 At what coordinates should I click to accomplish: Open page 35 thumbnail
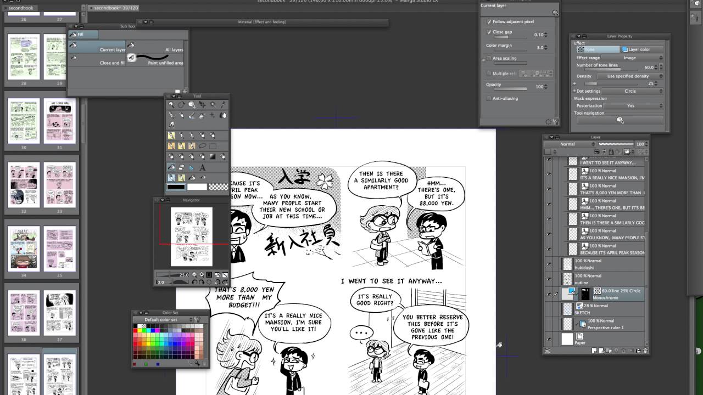pos(59,249)
